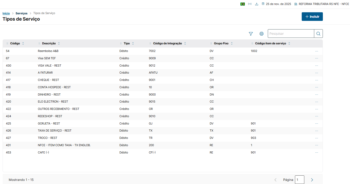Sort by the Descrição column
This screenshot has height=184, width=350.
click(59, 44)
